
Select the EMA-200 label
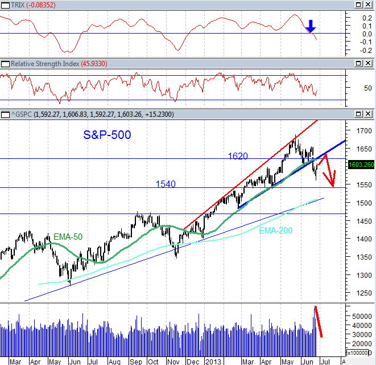276,231
